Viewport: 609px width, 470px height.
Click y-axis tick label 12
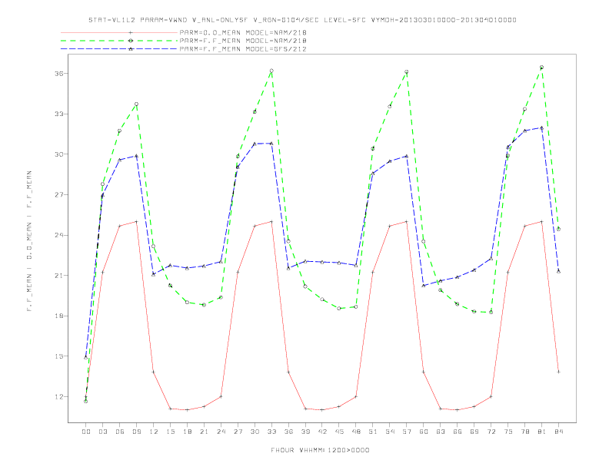pyautogui.click(x=58, y=397)
